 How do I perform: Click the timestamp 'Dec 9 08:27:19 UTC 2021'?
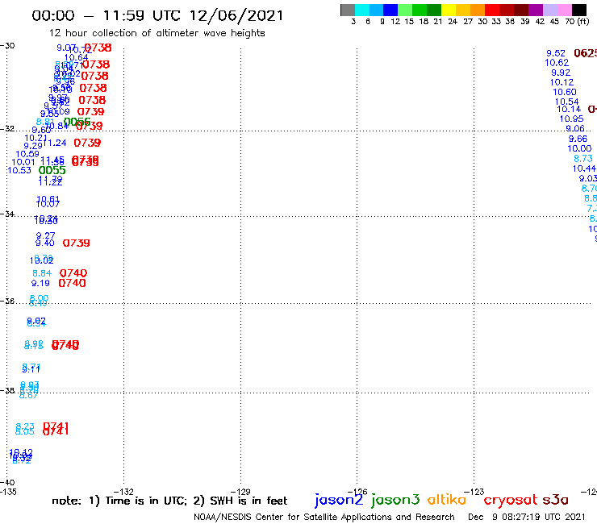[527, 517]
